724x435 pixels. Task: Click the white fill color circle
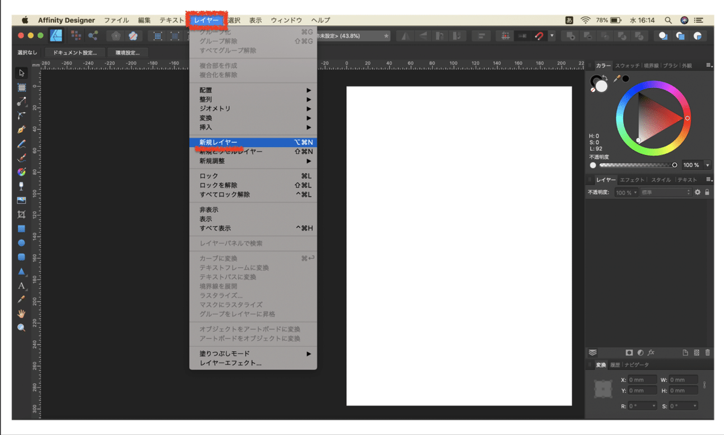[602, 86]
